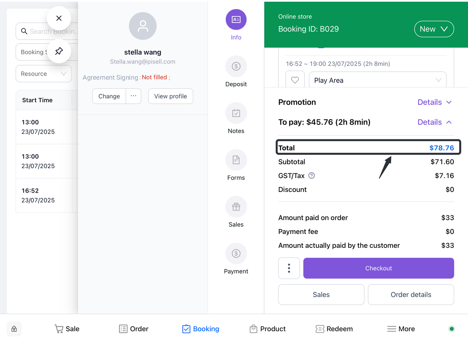The image size is (468, 344).
Task: Open the Payment dollar icon
Action: point(236,254)
